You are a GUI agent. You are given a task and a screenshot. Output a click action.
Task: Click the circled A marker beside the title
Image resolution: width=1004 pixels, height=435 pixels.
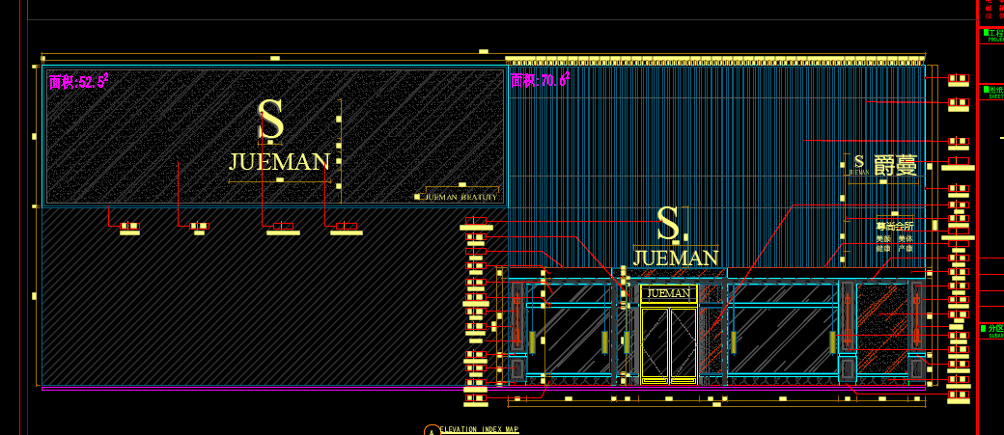(432, 430)
